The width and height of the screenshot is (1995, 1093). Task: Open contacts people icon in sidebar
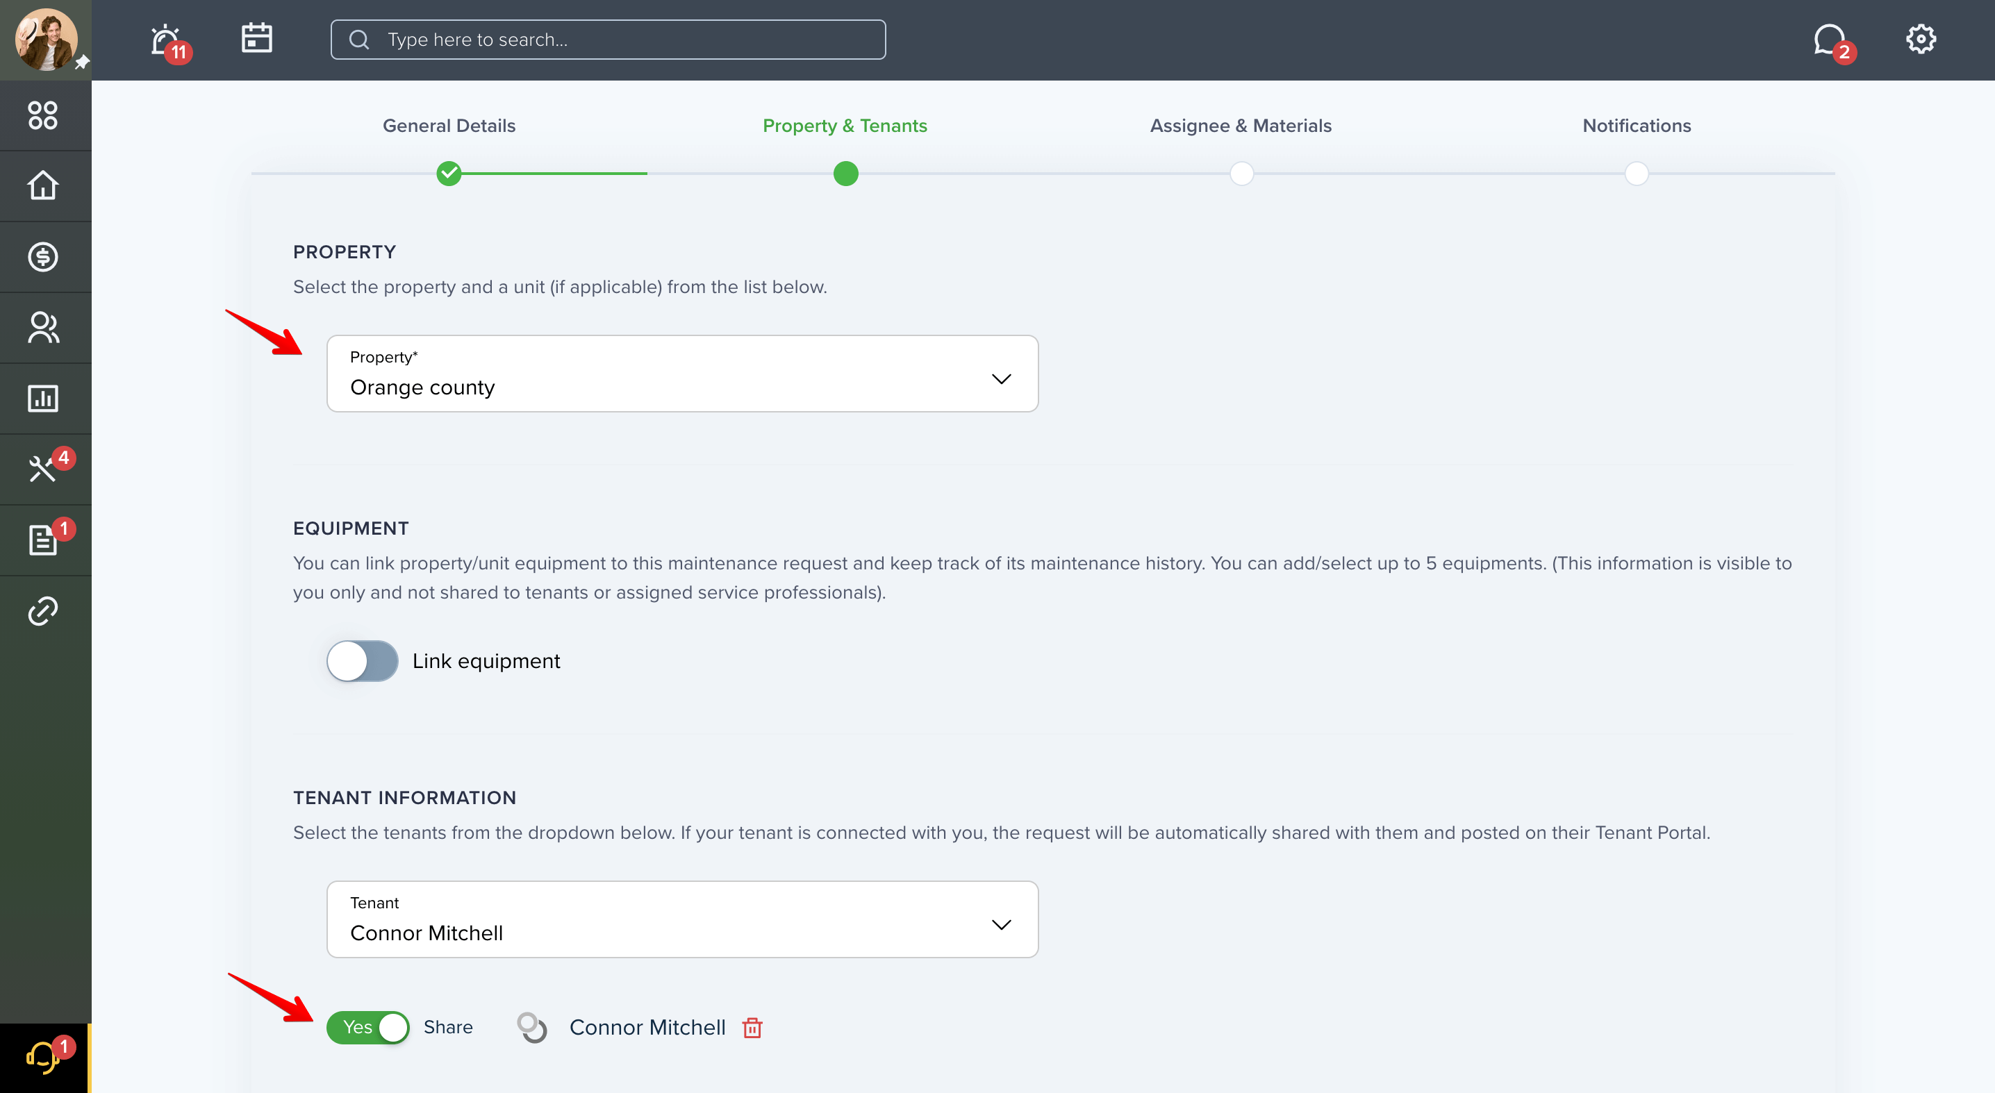tap(42, 328)
